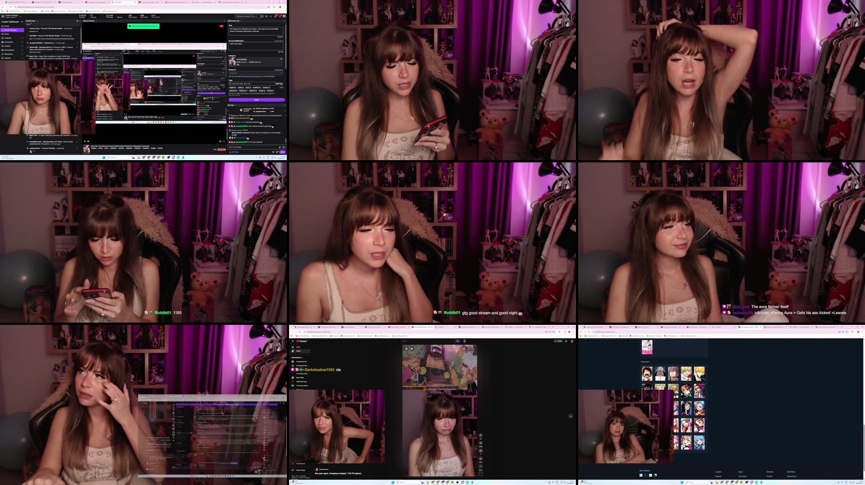This screenshot has height=485, width=865.
Task: Expand Monetization section in Twitch dashboard sidebar
Action: 12,50
